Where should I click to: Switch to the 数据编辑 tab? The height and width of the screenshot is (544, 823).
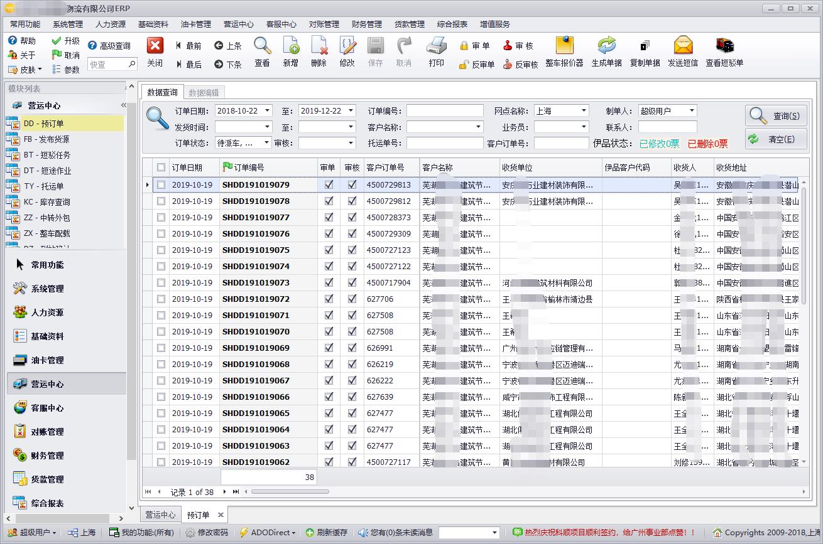[204, 92]
